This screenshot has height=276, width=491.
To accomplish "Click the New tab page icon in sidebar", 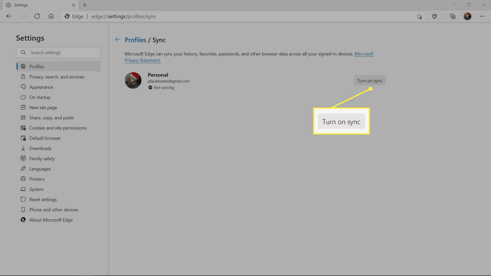I will click(x=23, y=107).
